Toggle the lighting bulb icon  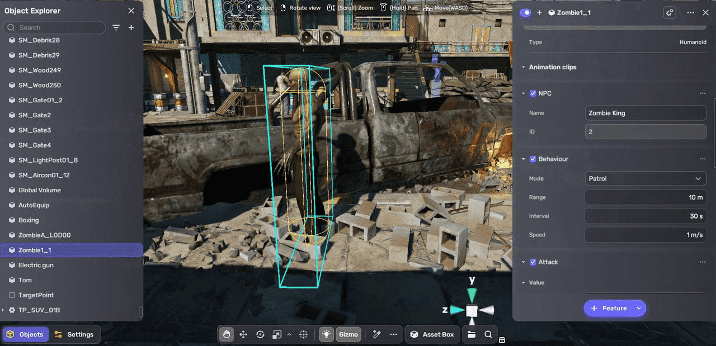326,334
